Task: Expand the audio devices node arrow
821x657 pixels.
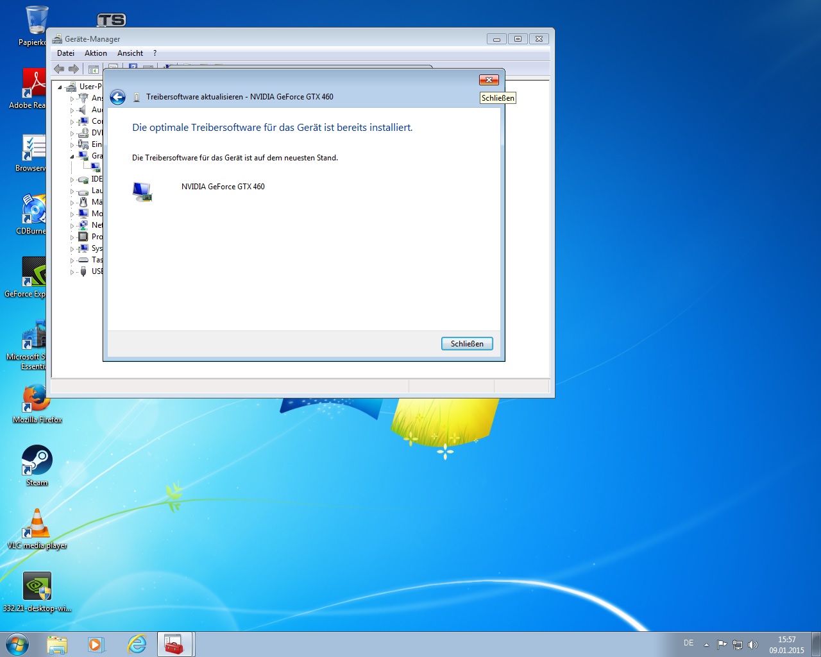Action: 72,110
